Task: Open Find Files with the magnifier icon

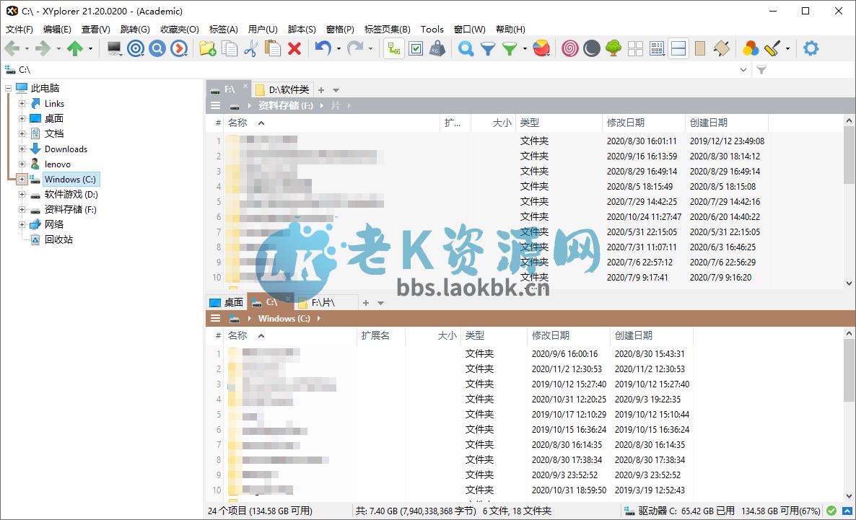Action: coord(466,48)
